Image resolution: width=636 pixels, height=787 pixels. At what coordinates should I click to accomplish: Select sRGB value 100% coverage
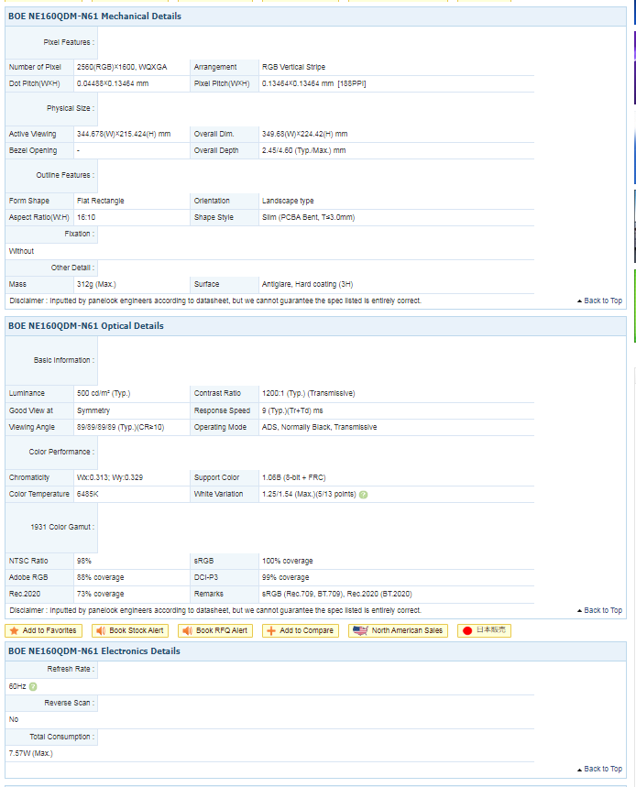pos(287,561)
